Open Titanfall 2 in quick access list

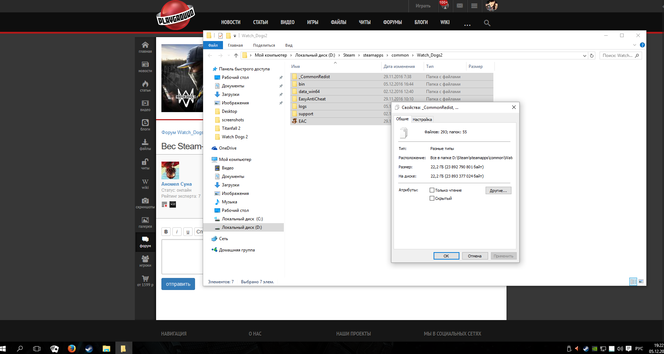[x=231, y=128]
